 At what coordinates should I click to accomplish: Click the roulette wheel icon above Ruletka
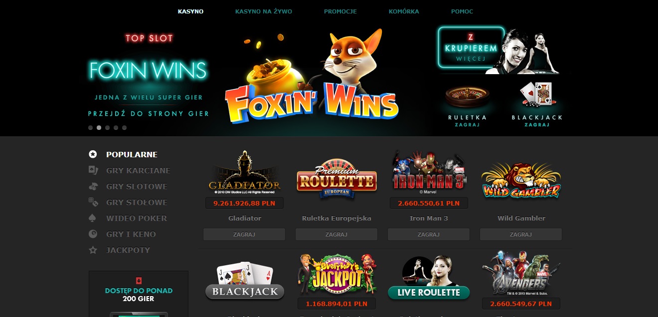pos(467,97)
